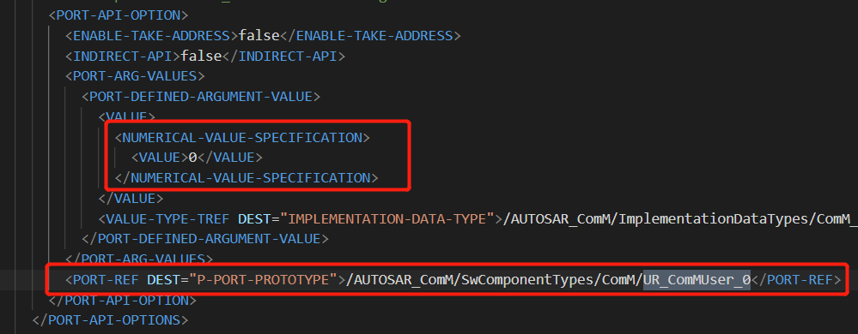Click the closing PORT-REF tag
Image resolution: width=858 pixels, height=334 pixels.
[x=795, y=280]
